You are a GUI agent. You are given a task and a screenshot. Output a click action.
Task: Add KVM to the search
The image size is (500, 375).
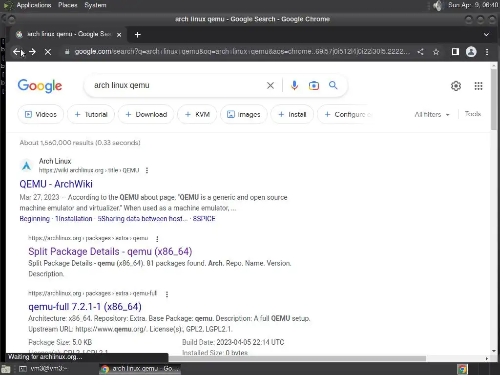pos(197,114)
